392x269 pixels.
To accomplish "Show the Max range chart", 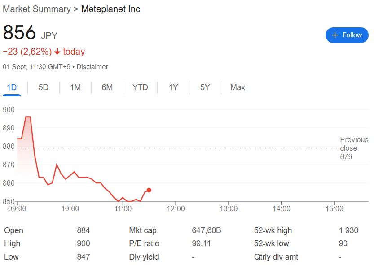I will [238, 87].
